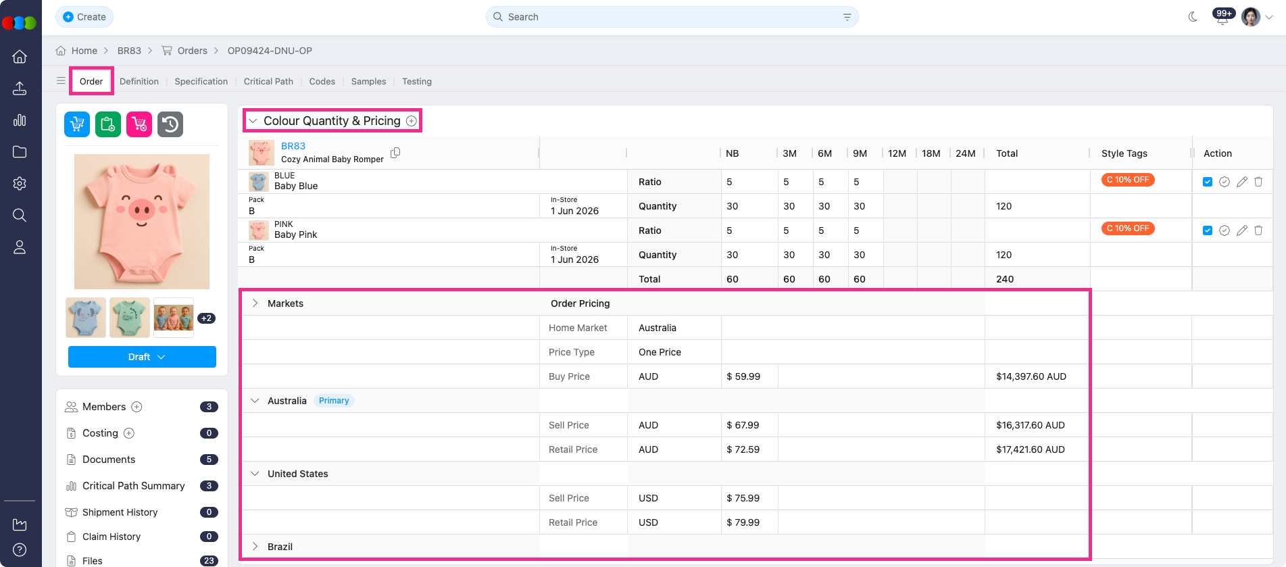
Task: Click the pink cancel-order cart icon
Action: point(139,124)
